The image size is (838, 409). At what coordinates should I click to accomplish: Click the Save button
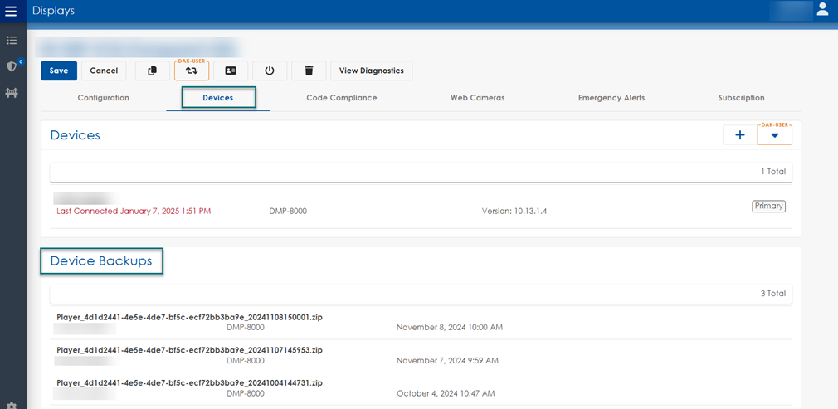coord(59,71)
